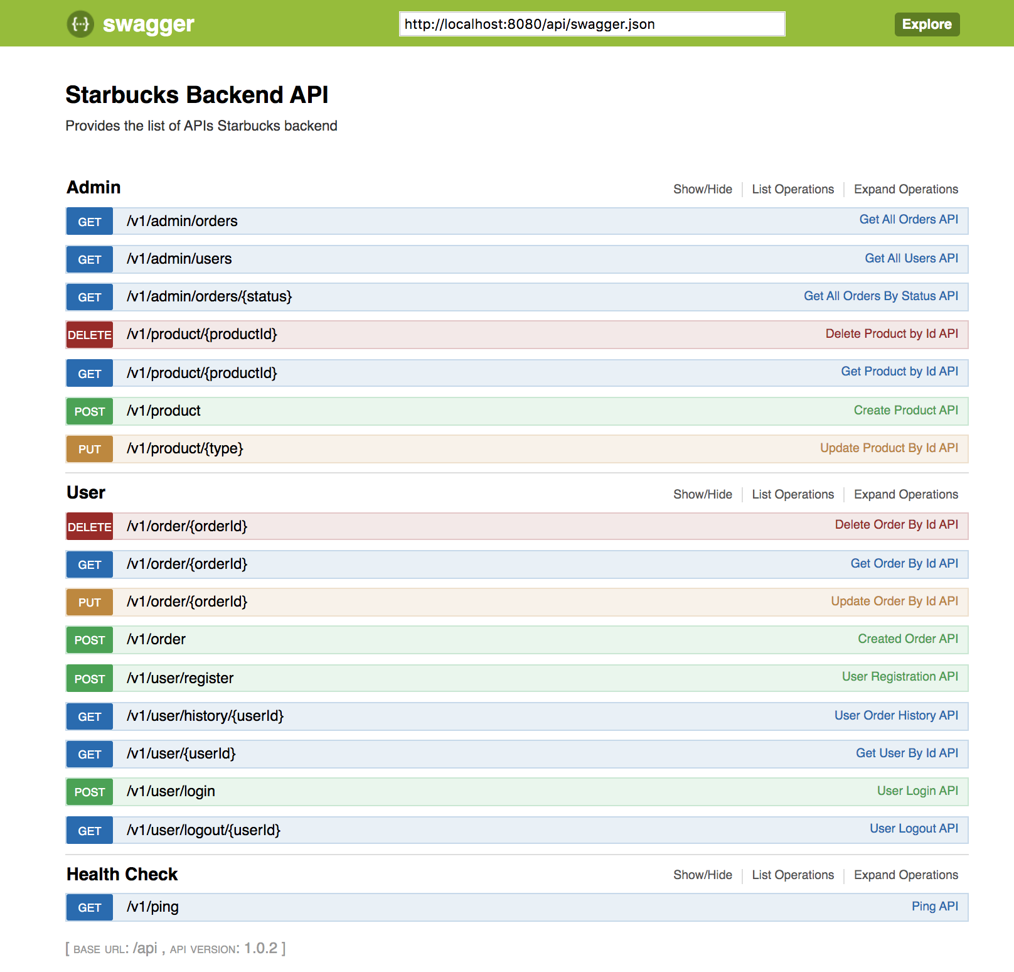Open User Order History API link
Viewport: 1014px width, 972px height.
[896, 715]
